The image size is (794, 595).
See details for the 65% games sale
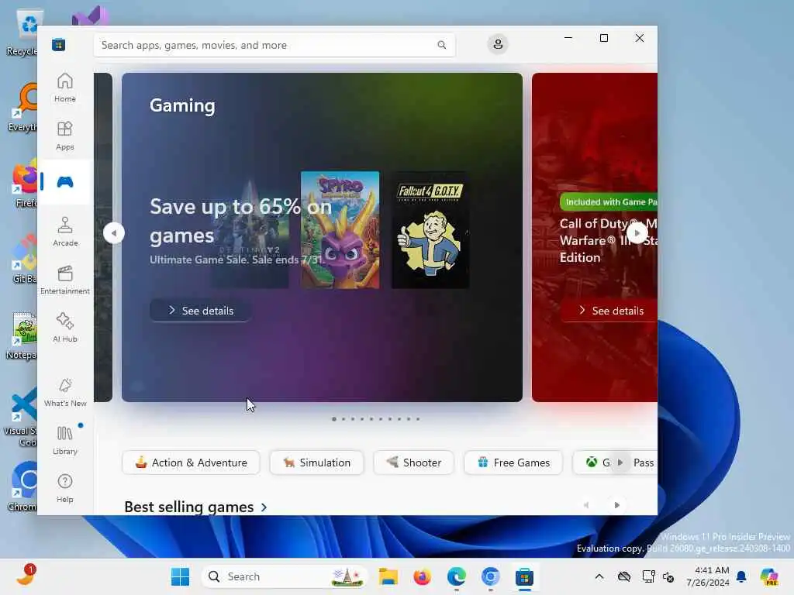[201, 311]
